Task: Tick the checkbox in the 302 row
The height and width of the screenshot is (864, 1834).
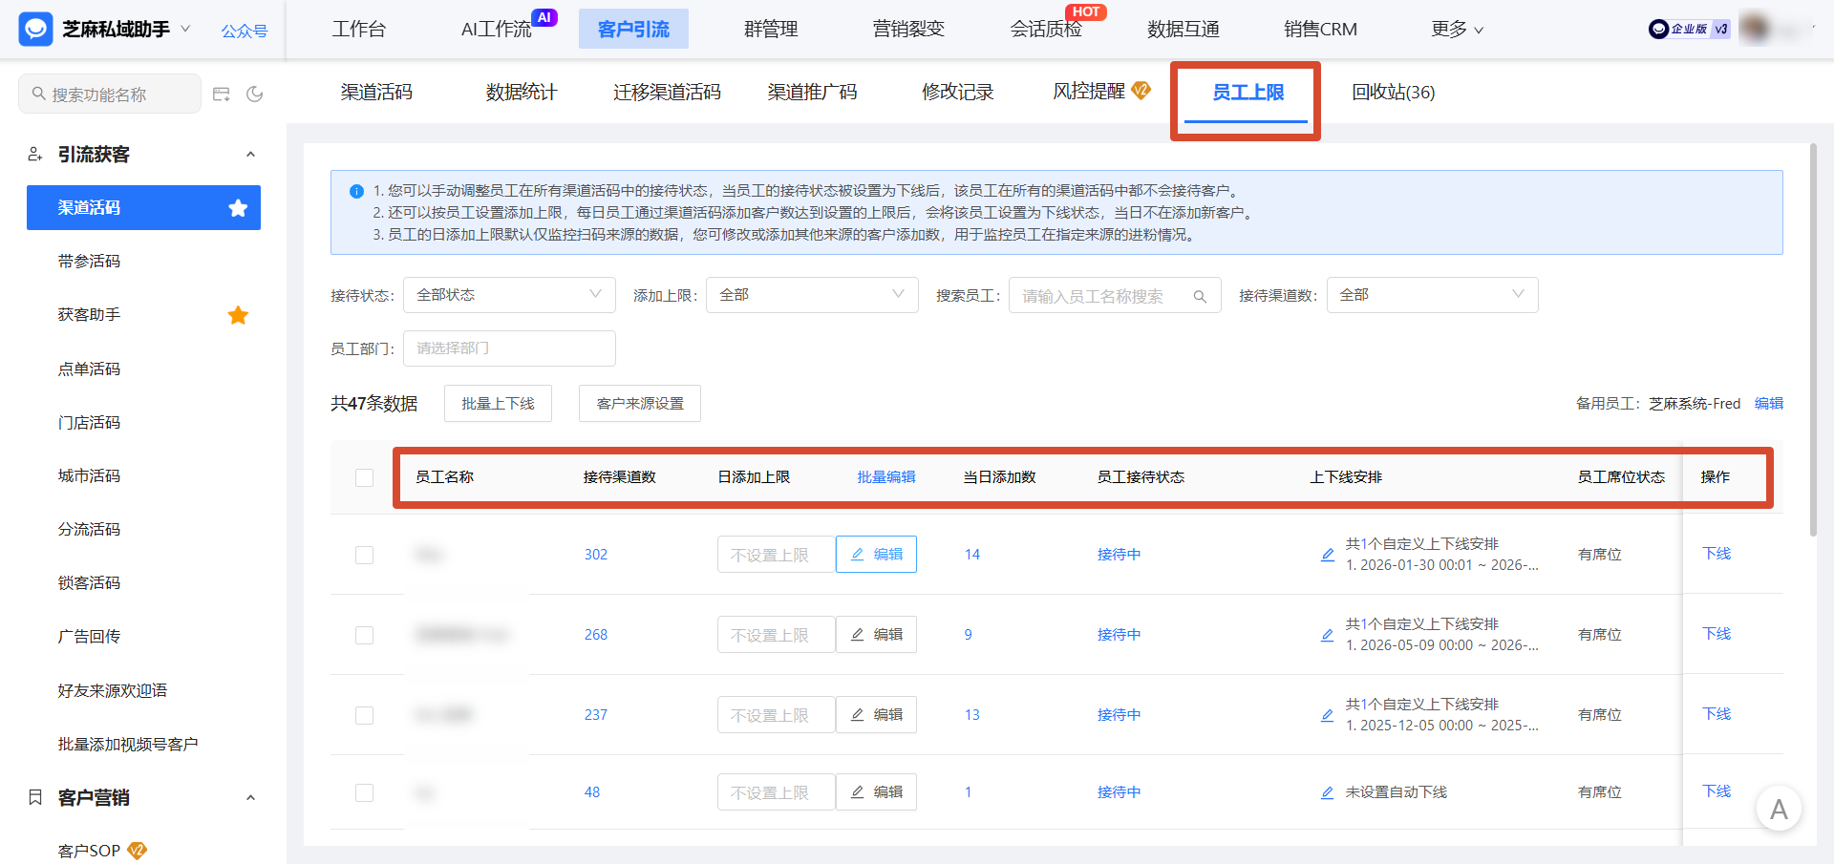Action: pyautogui.click(x=364, y=555)
